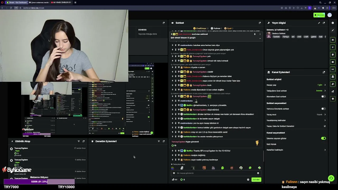The image size is (338, 190).
Task: Select the craft tag
Action: [306, 37]
